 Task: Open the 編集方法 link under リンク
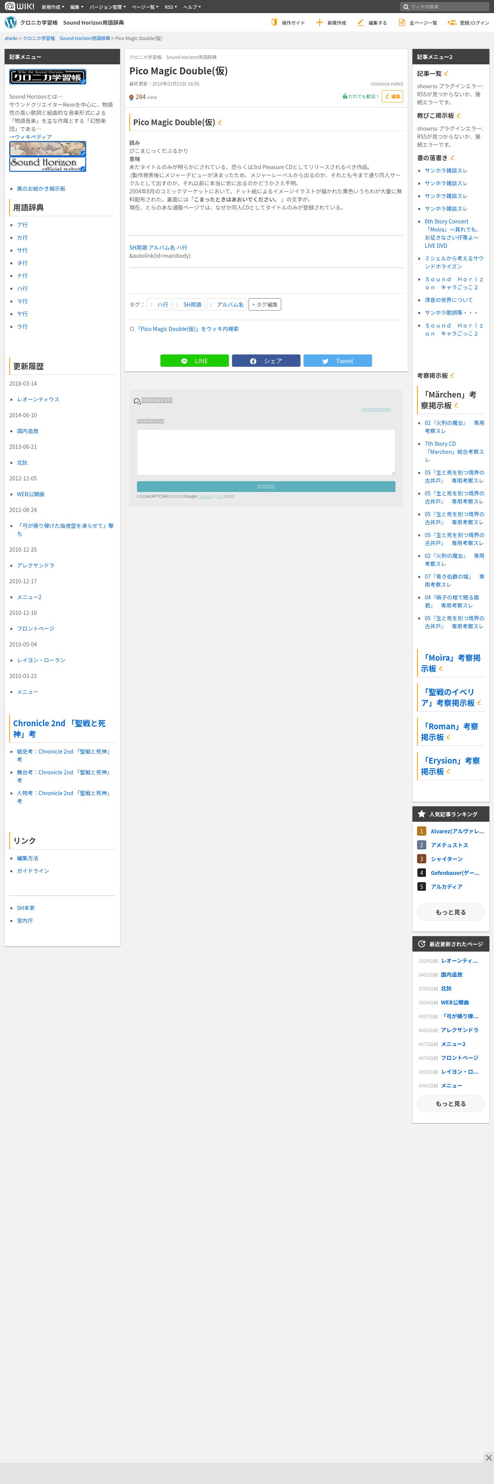[x=28, y=858]
